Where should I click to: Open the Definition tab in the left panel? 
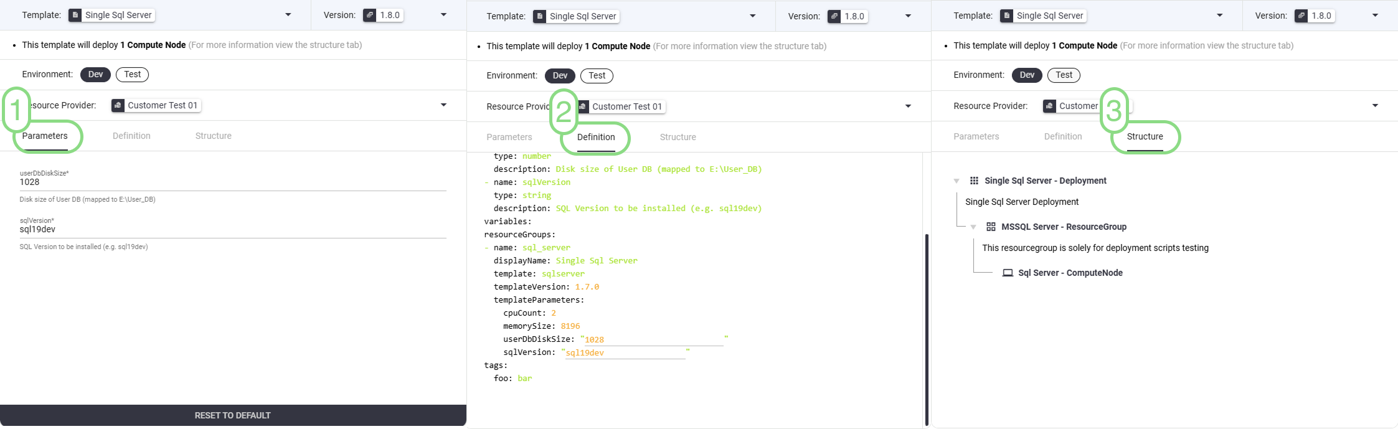pos(131,136)
